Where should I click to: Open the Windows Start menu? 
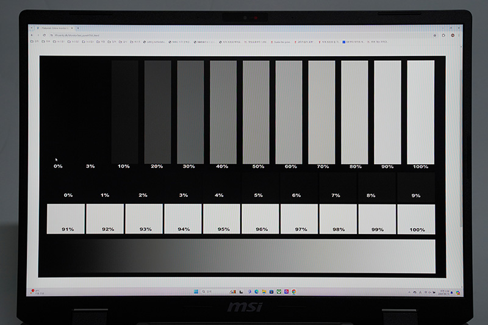[195, 291]
